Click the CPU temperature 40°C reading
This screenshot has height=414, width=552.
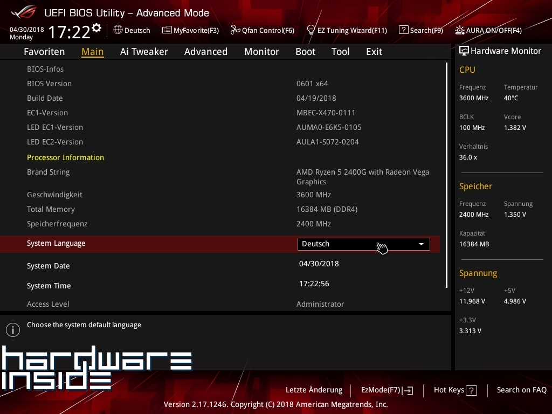tap(511, 98)
